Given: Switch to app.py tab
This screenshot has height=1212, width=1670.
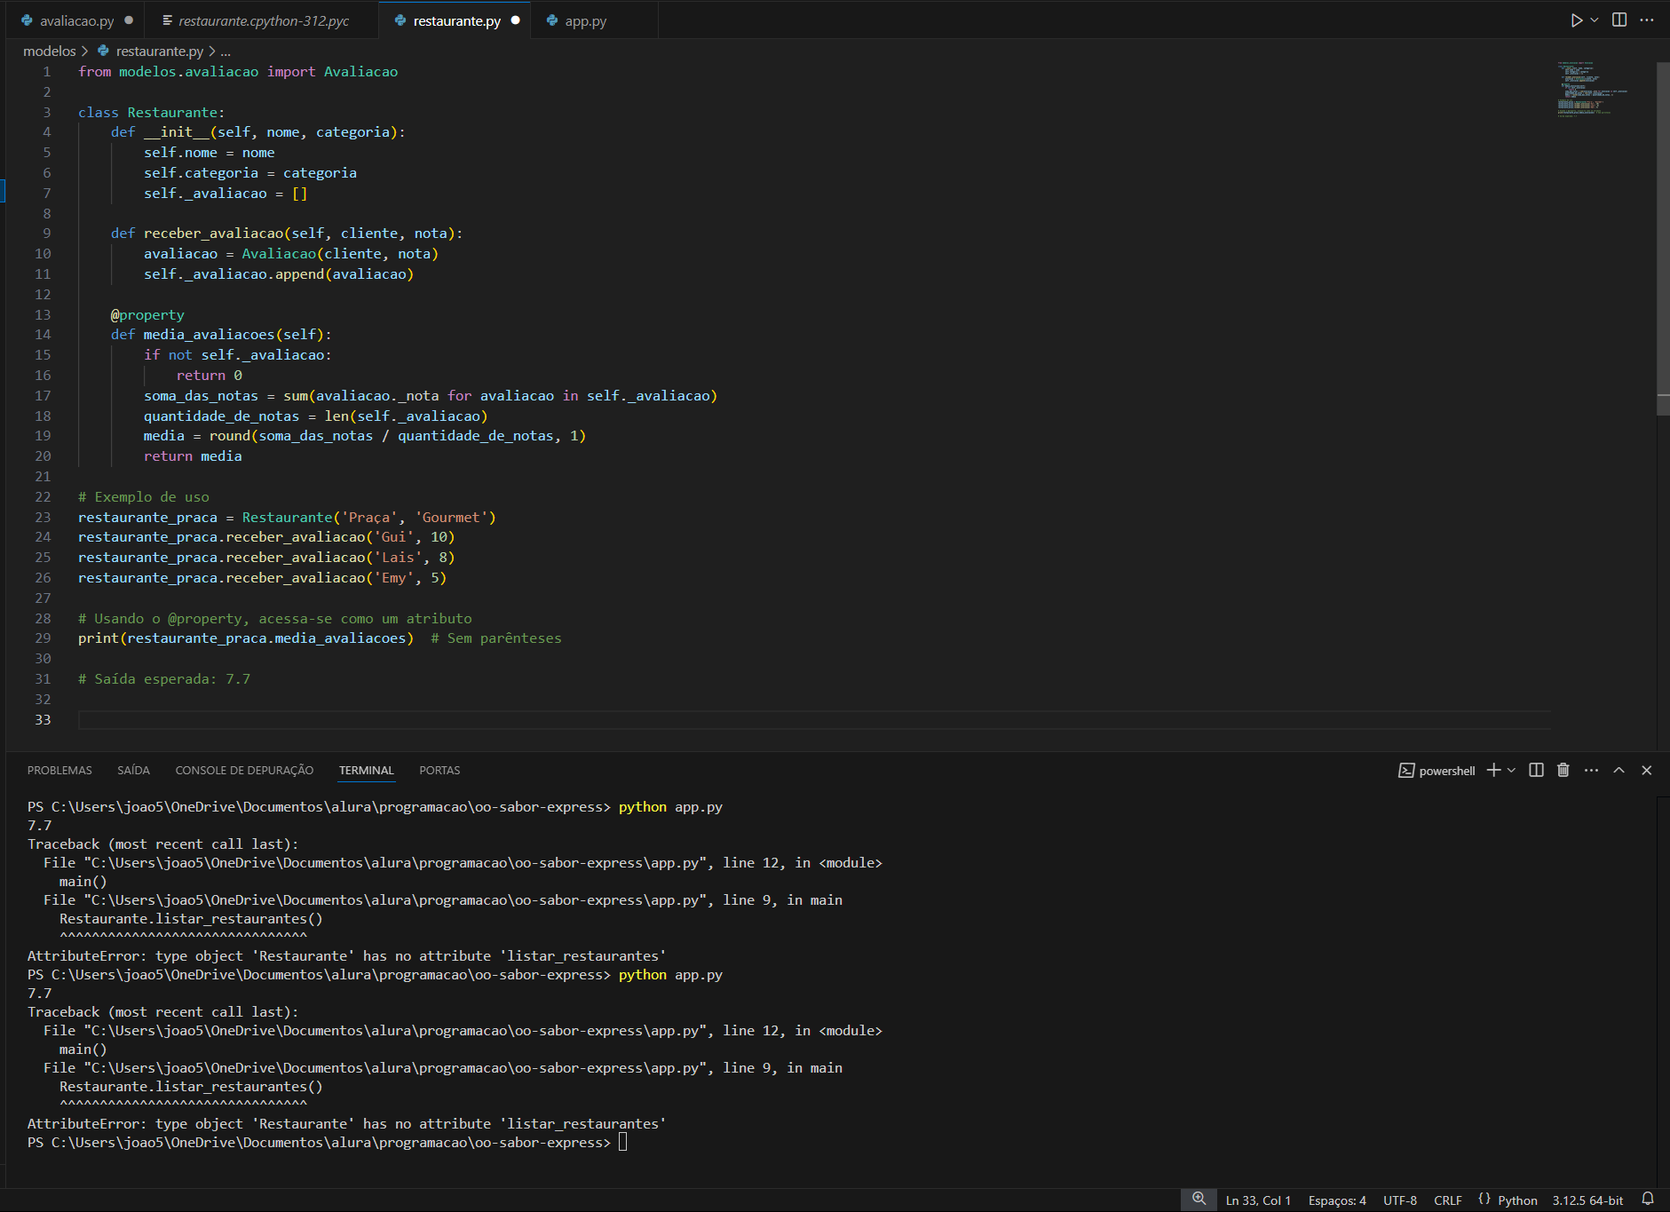Looking at the screenshot, I should point(586,20).
